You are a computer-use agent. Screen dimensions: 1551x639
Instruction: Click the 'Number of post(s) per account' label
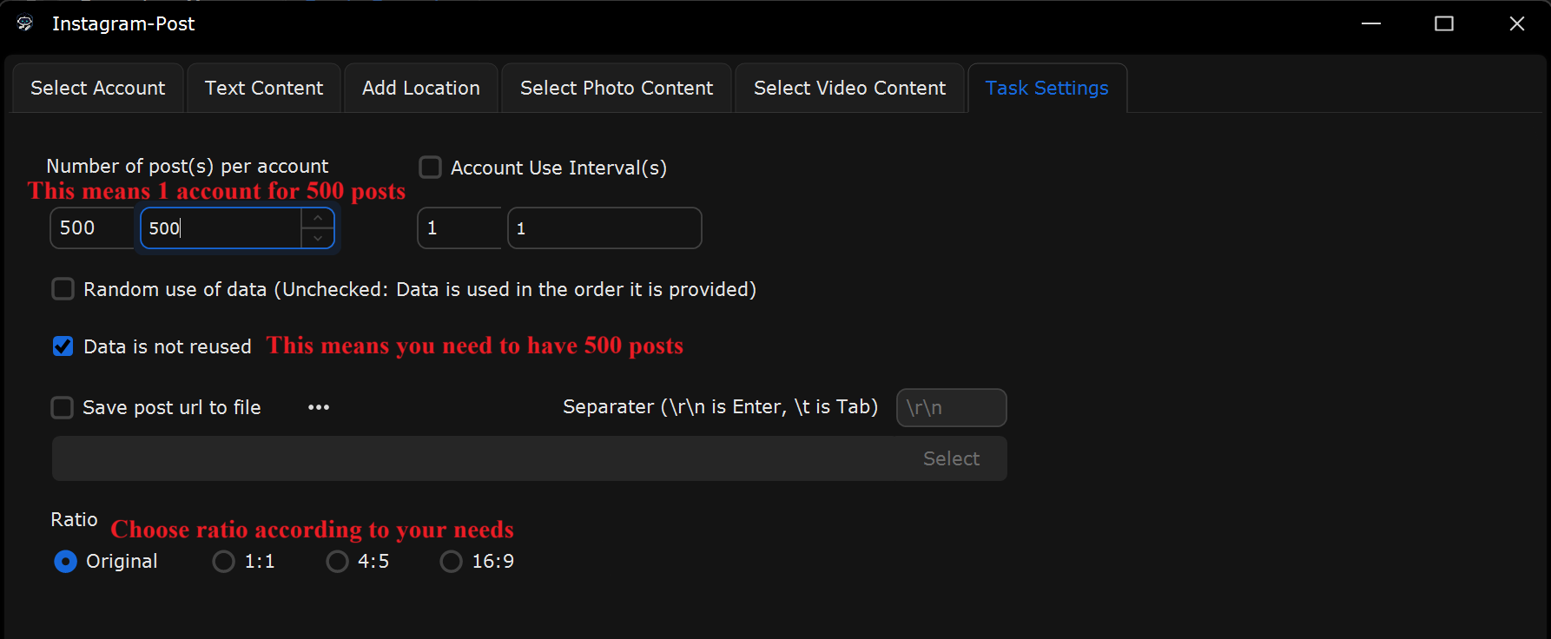[x=187, y=166]
